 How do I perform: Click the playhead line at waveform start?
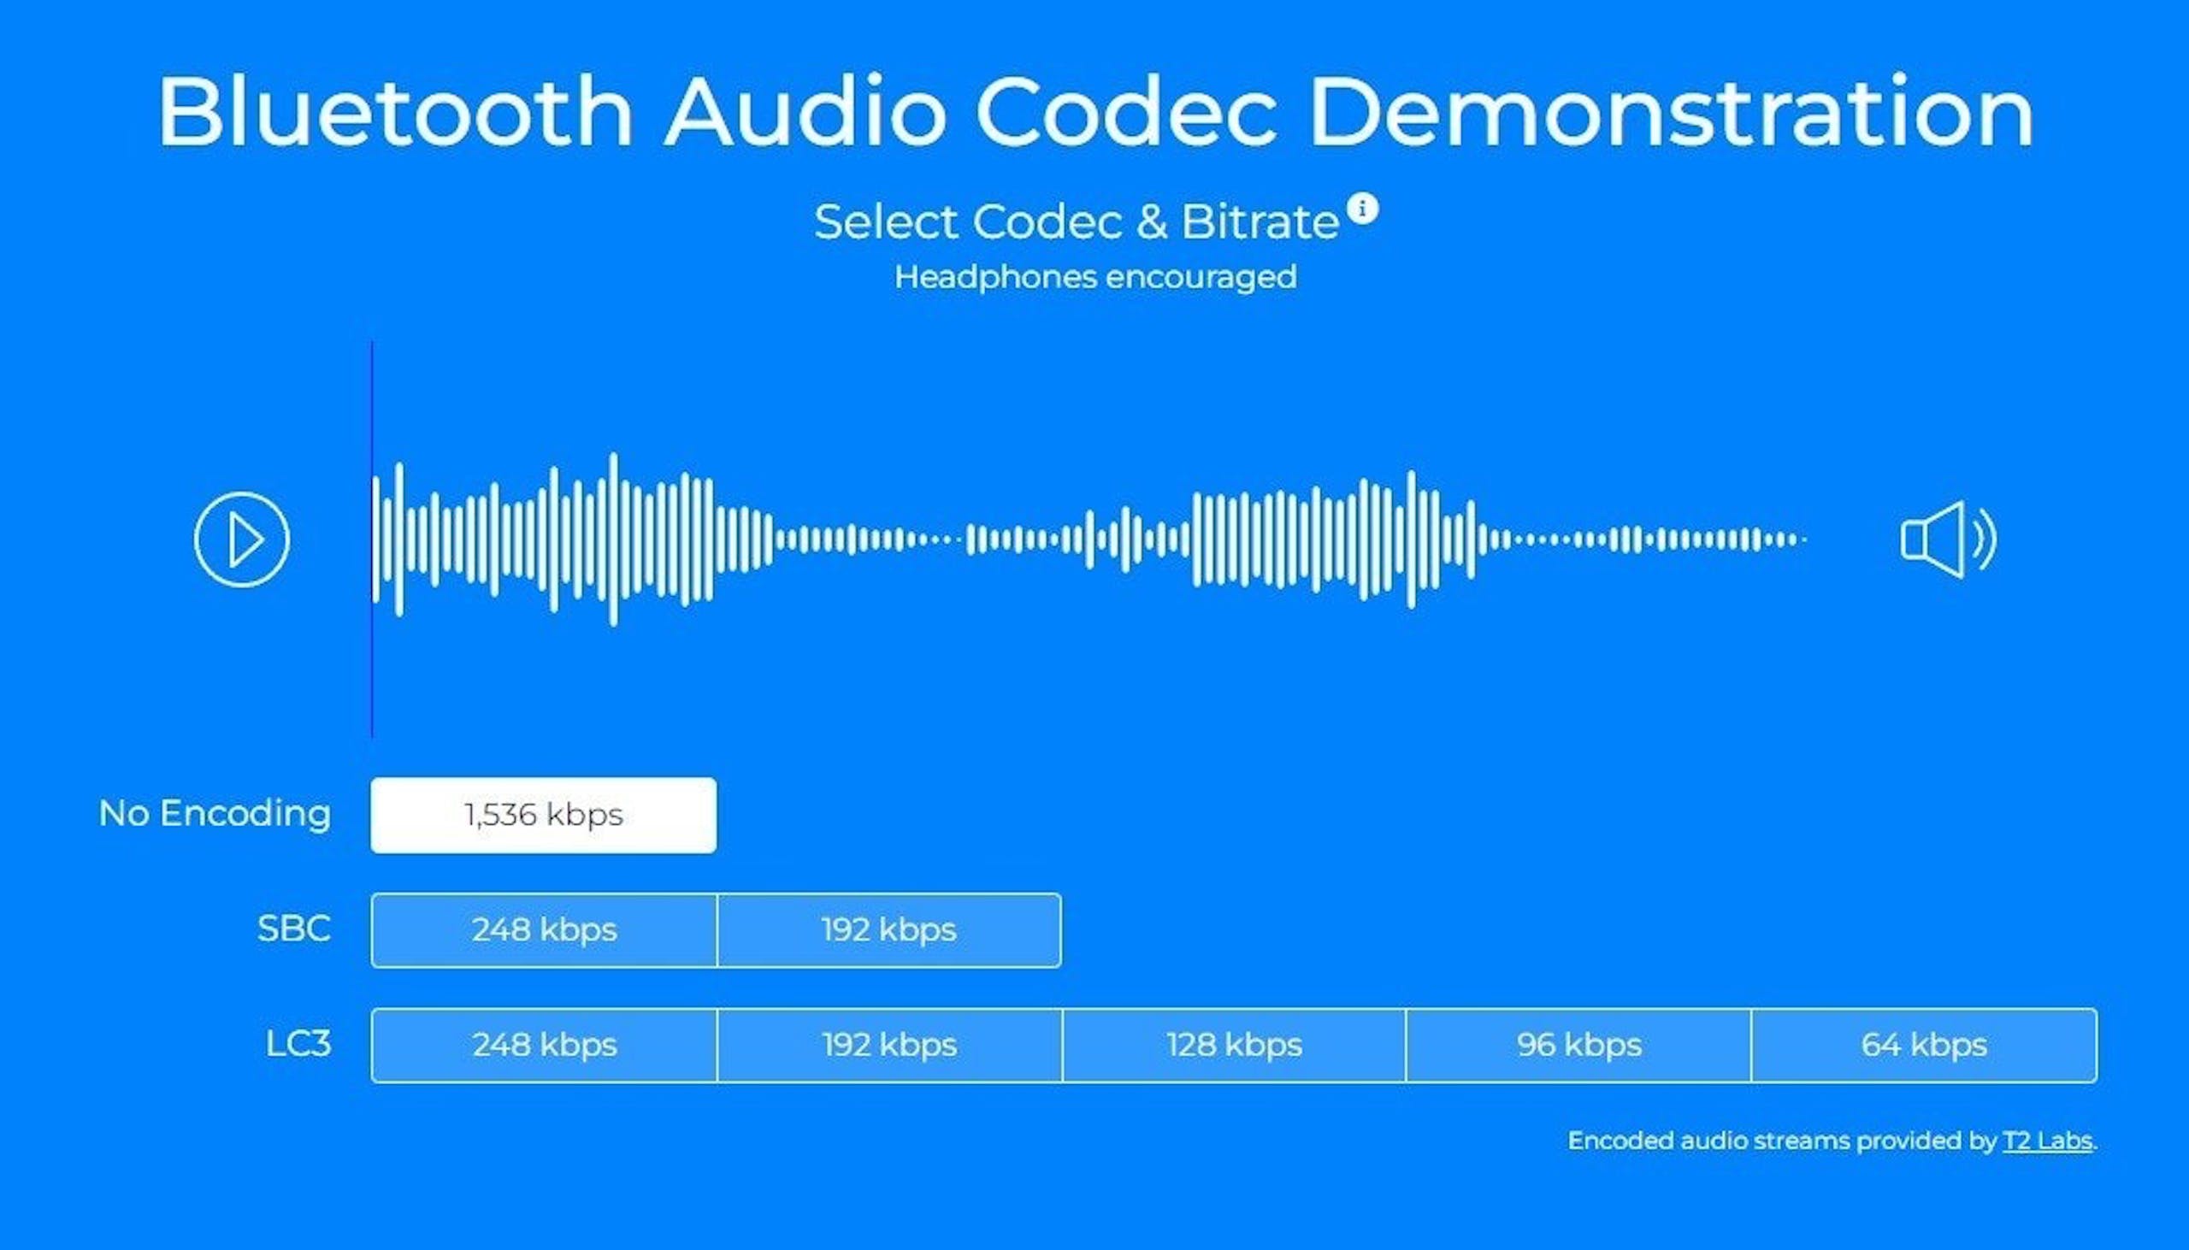coord(372,540)
